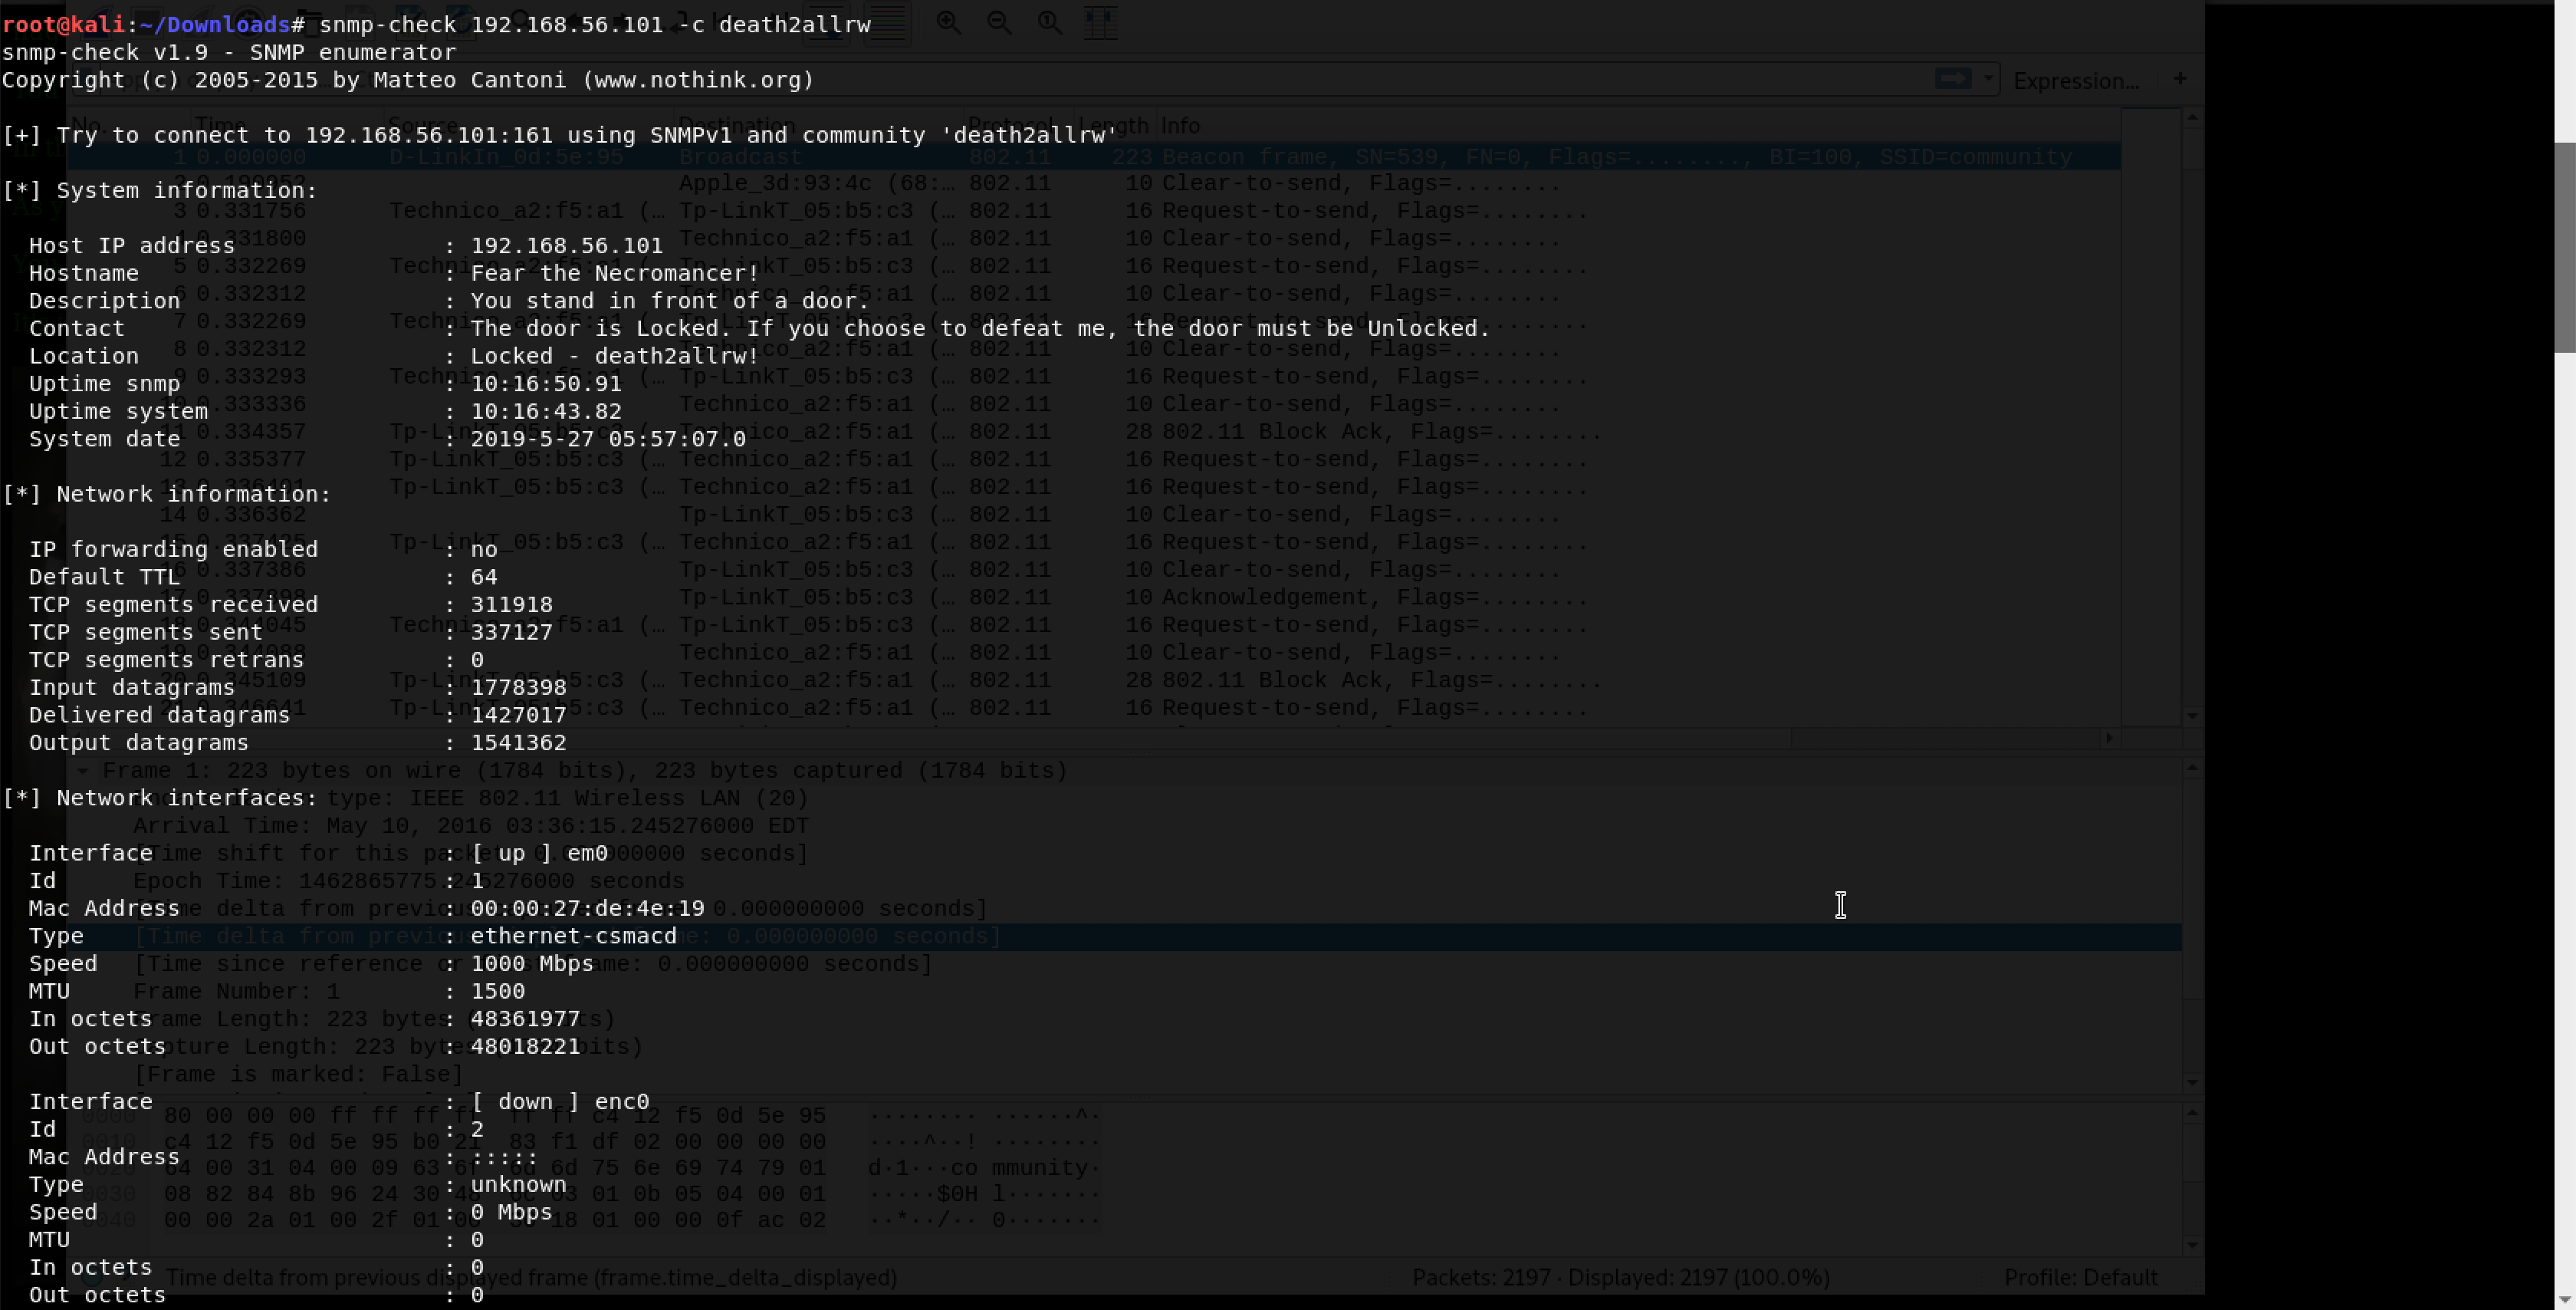Click the Speed value 1000 Mbps
Screen dimensions: 2576x1310
[x=532, y=964]
